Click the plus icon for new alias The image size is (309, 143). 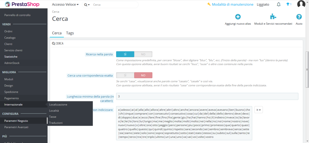click(x=238, y=17)
